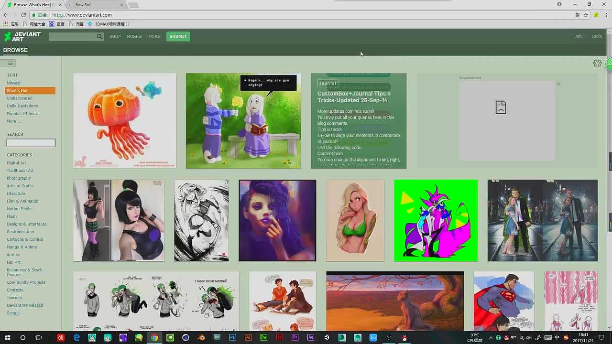The image size is (612, 344).
Task: Open the lion sunset landscape artwork
Action: pos(395,301)
